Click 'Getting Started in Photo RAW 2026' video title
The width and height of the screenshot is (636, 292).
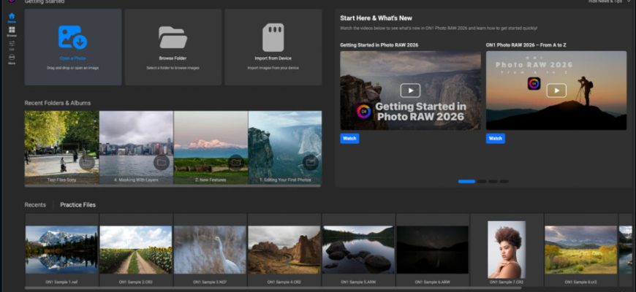[379, 45]
